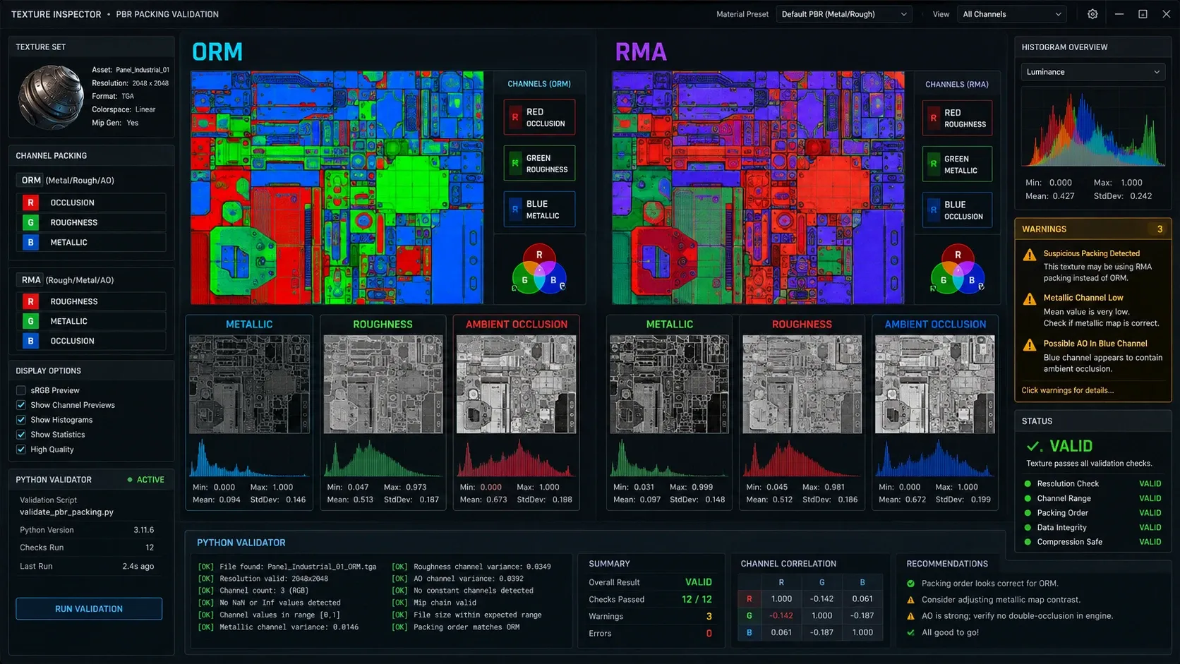This screenshot has width=1180, height=664.
Task: Click Metallic Channel Low warning icon
Action: [1030, 299]
